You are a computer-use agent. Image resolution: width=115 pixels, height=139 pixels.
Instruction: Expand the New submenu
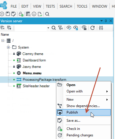tap(84, 99)
